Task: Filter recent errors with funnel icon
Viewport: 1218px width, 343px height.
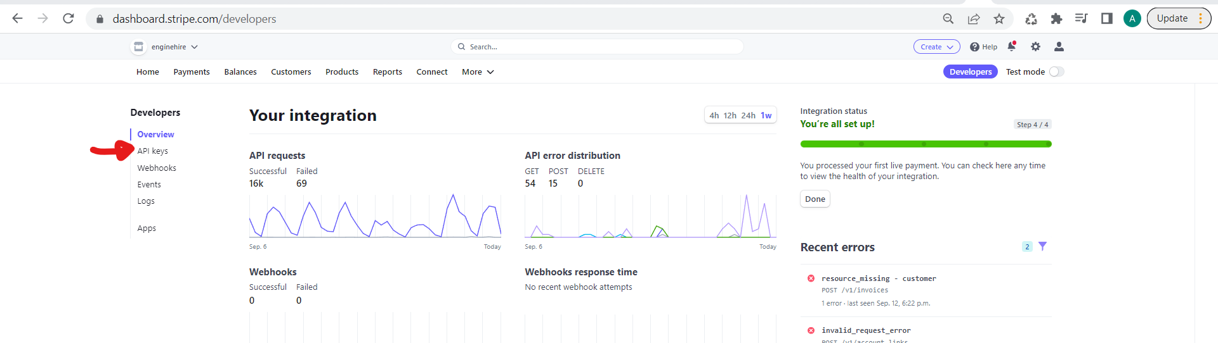Action: (x=1042, y=246)
